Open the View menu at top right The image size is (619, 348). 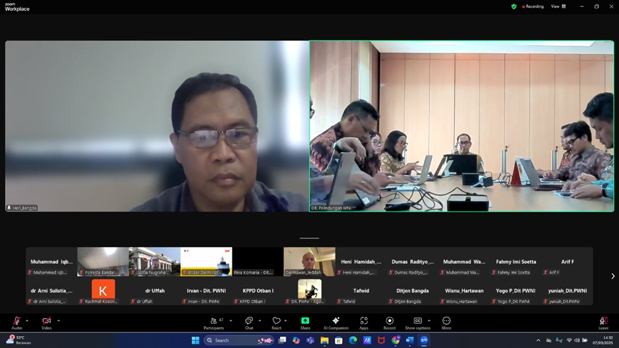coord(558,6)
